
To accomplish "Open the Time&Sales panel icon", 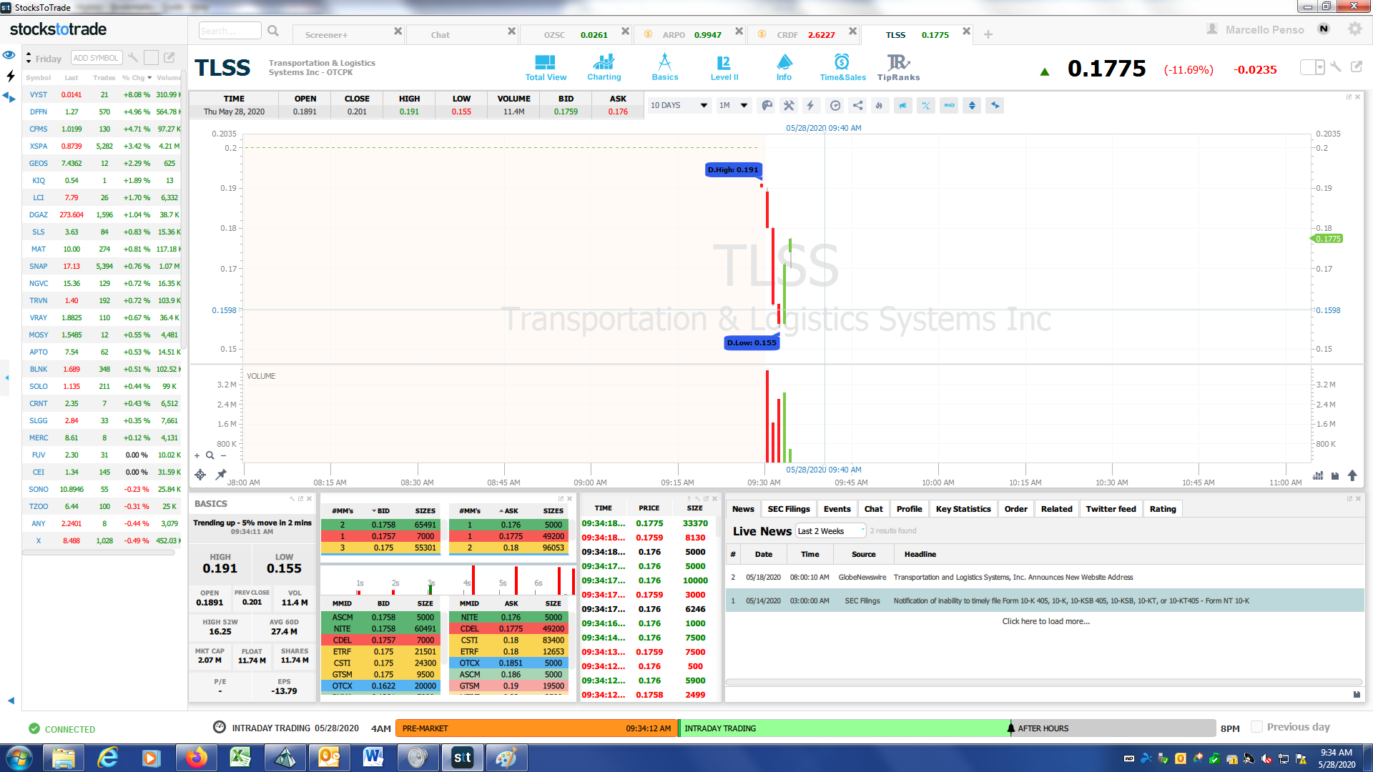I will [842, 67].
